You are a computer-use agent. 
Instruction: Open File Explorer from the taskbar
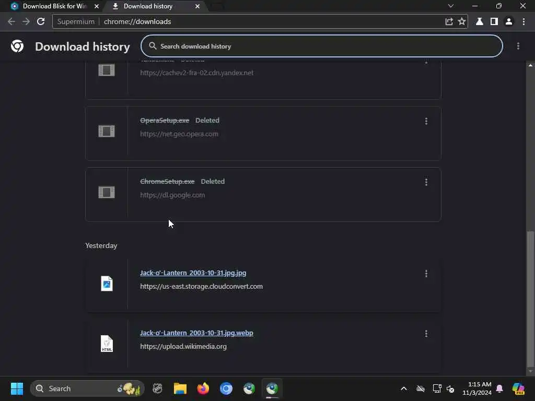180,388
